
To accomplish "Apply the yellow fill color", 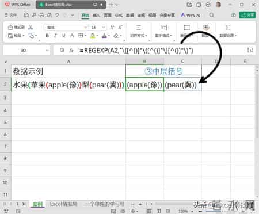I will tap(93, 36).
